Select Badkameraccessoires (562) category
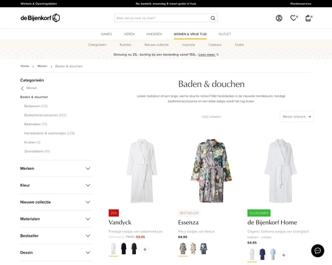The height and width of the screenshot is (265, 332). coord(45,115)
